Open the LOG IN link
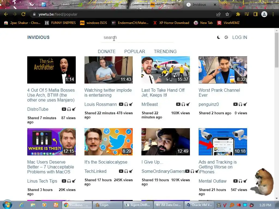 pos(240,37)
